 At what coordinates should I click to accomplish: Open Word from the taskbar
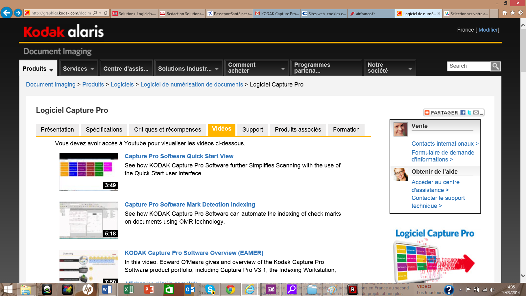pyautogui.click(x=107, y=289)
